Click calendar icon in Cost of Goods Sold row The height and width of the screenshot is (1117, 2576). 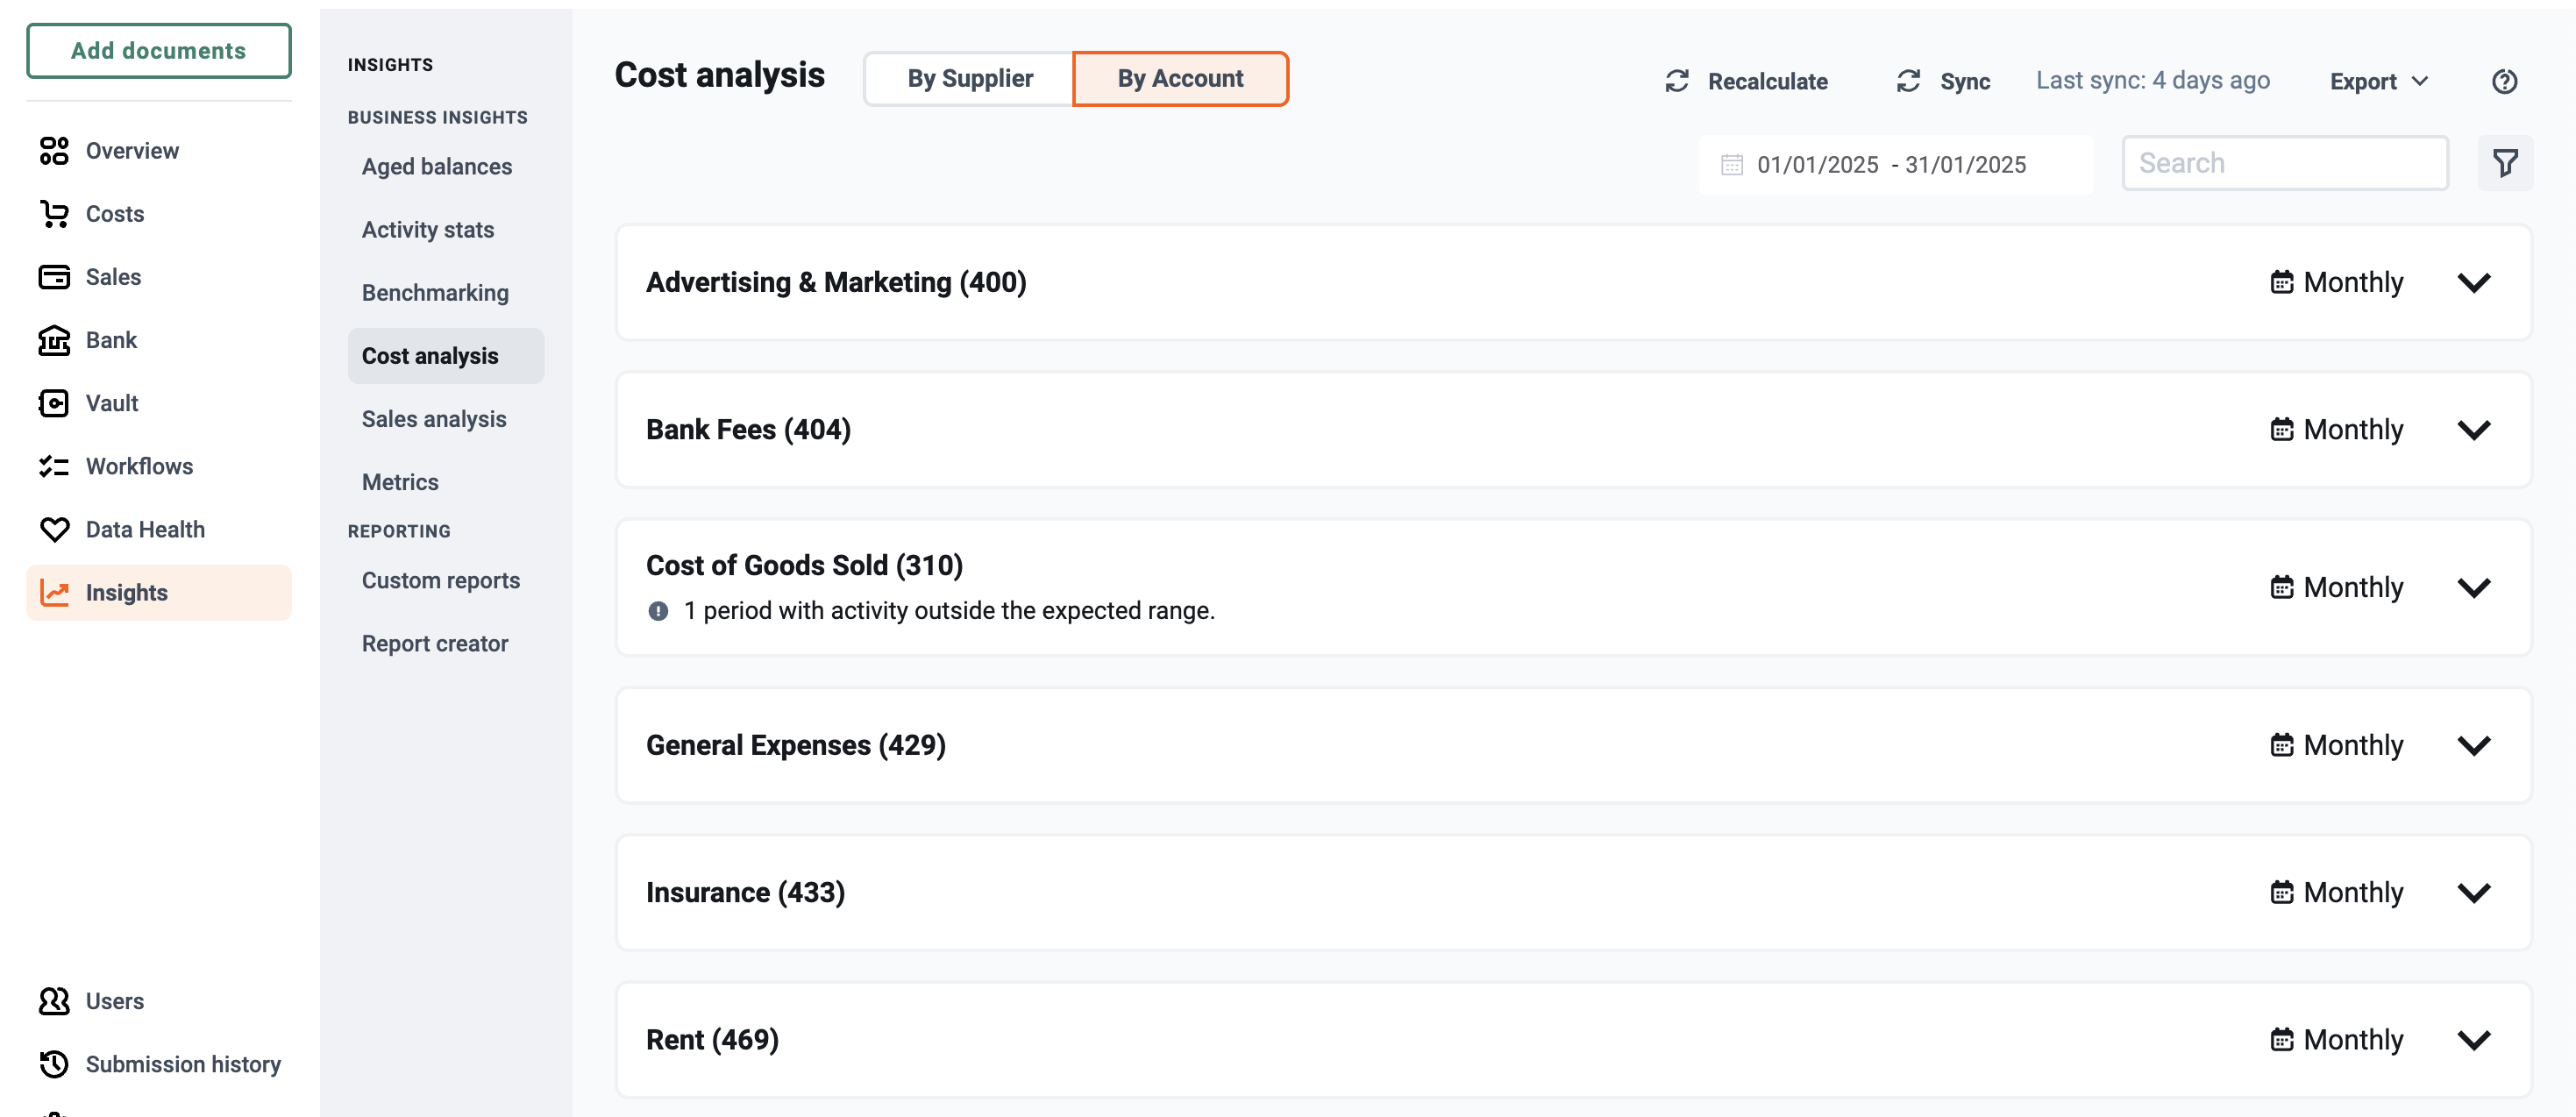pos(2281,587)
